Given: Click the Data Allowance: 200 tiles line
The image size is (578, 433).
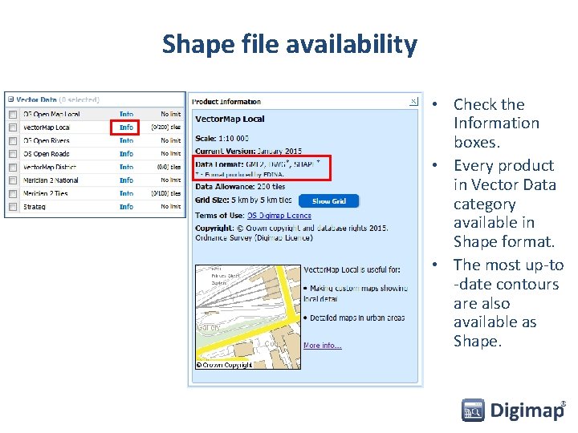Looking at the screenshot, I should (x=240, y=187).
